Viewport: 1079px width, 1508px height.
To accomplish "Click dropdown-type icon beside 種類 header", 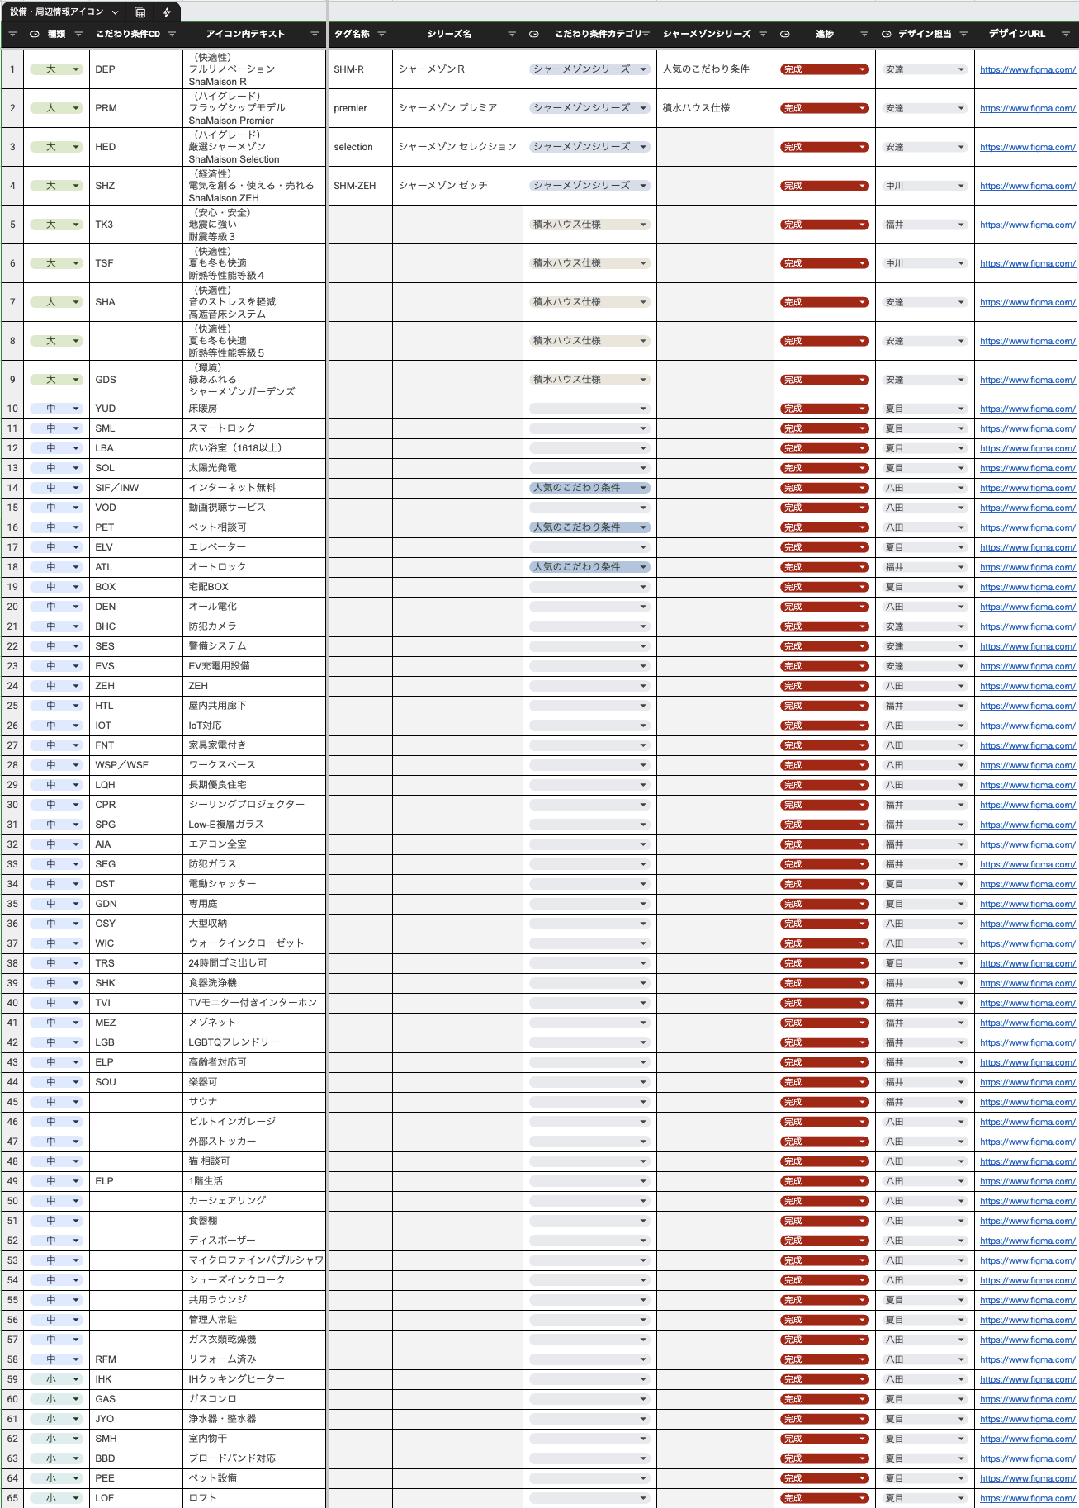I will click(x=35, y=34).
